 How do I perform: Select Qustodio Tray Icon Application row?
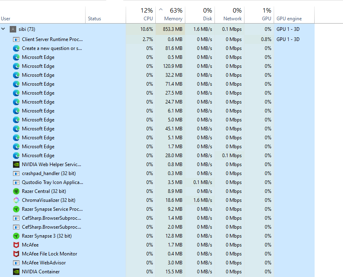[x=157, y=182]
